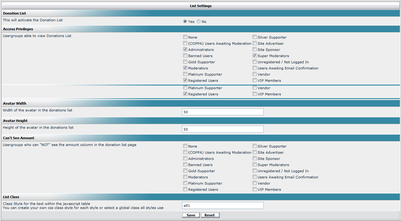Screen dimensions: 401x221
Task: Focus the Avatar Width input field
Action: click(223, 112)
